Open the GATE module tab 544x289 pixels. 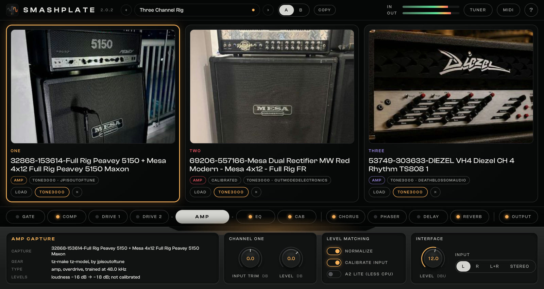pos(26,217)
